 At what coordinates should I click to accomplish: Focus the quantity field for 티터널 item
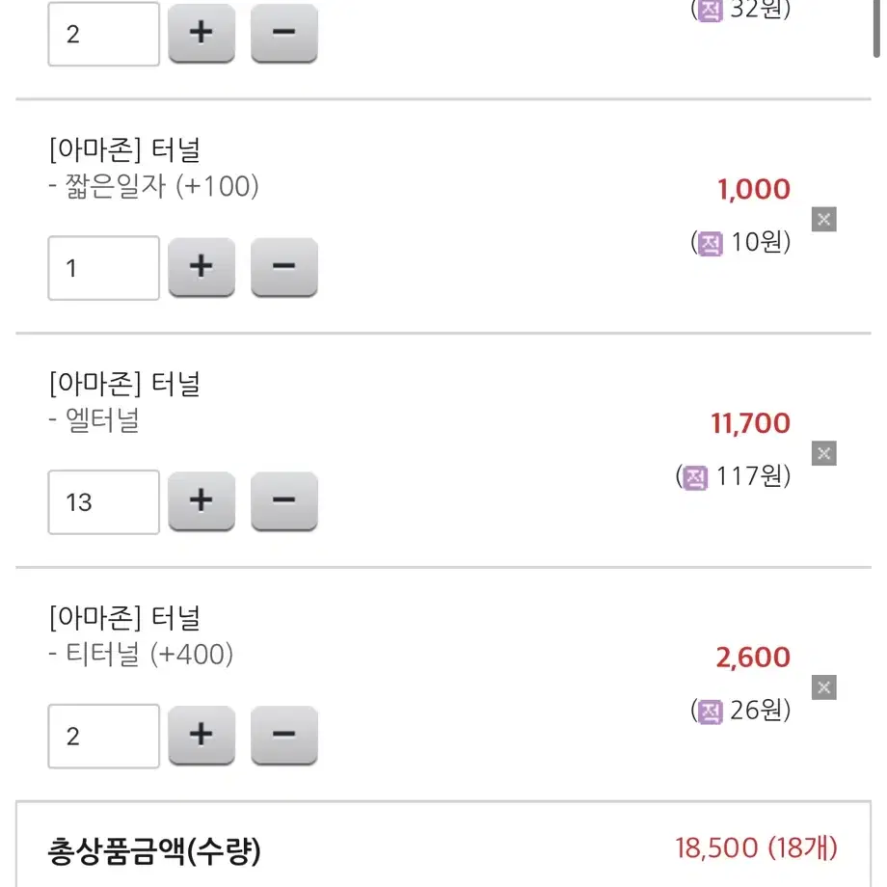coord(104,737)
